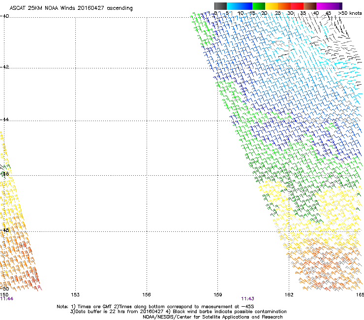364x320 pixels.
Task: Pick the red 30-35 knots color bar segment
Action: (x=297, y=6)
